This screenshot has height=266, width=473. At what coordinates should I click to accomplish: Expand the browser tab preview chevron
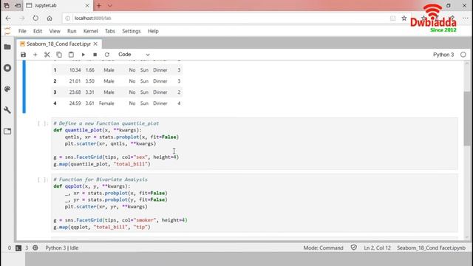110,5
